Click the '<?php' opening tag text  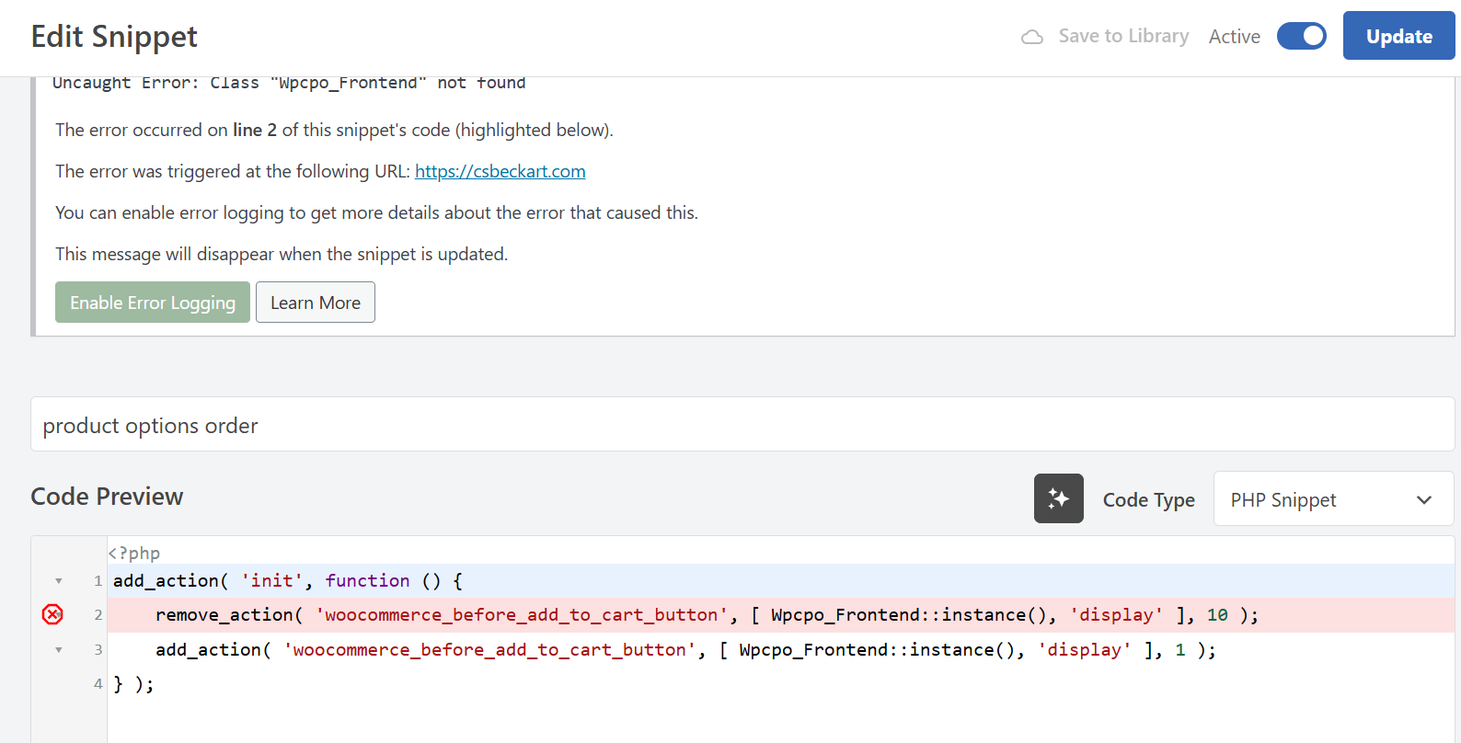pos(134,553)
